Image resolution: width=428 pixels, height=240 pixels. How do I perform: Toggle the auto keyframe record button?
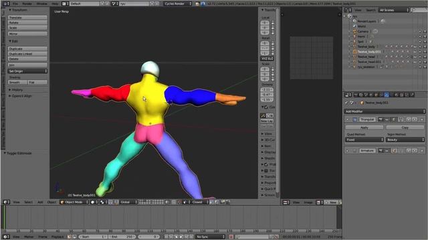tap(231, 237)
